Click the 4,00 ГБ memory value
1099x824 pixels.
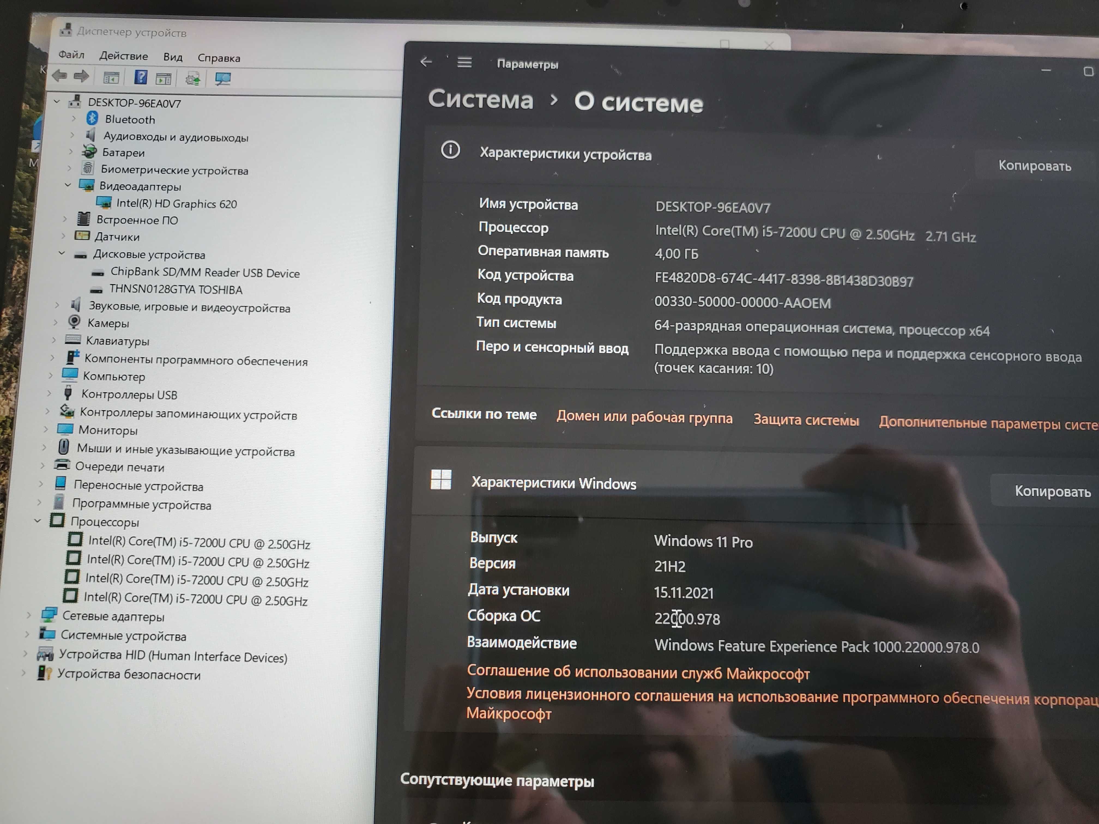click(676, 254)
